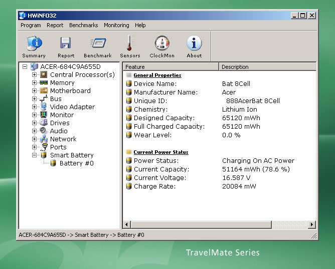The height and width of the screenshot is (269, 335).
Task: Open the Program menu
Action: 31,25
